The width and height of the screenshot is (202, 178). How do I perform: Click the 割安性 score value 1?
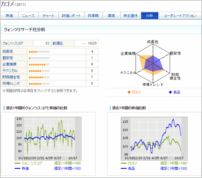92,58
